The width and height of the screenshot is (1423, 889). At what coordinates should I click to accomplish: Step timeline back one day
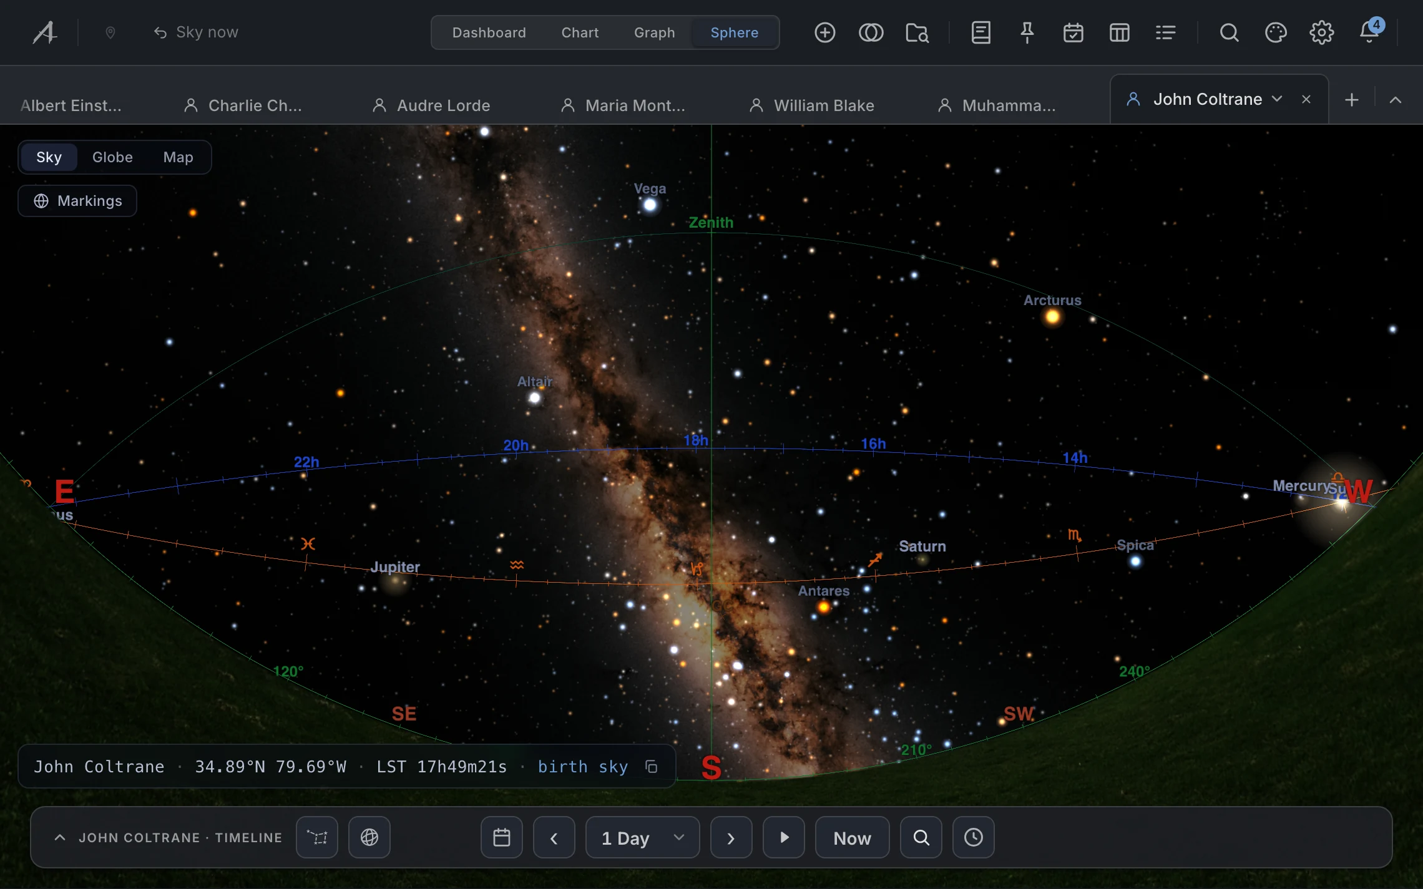[x=554, y=837]
